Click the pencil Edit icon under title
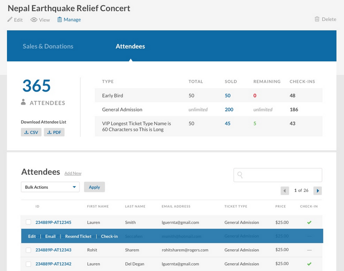Image resolution: width=344 pixels, height=271 pixels. click(10, 20)
